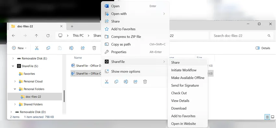Image resolution: width=276 pixels, height=128 pixels.
Task: Switch to large thumbnails view icon
Action: [272, 117]
